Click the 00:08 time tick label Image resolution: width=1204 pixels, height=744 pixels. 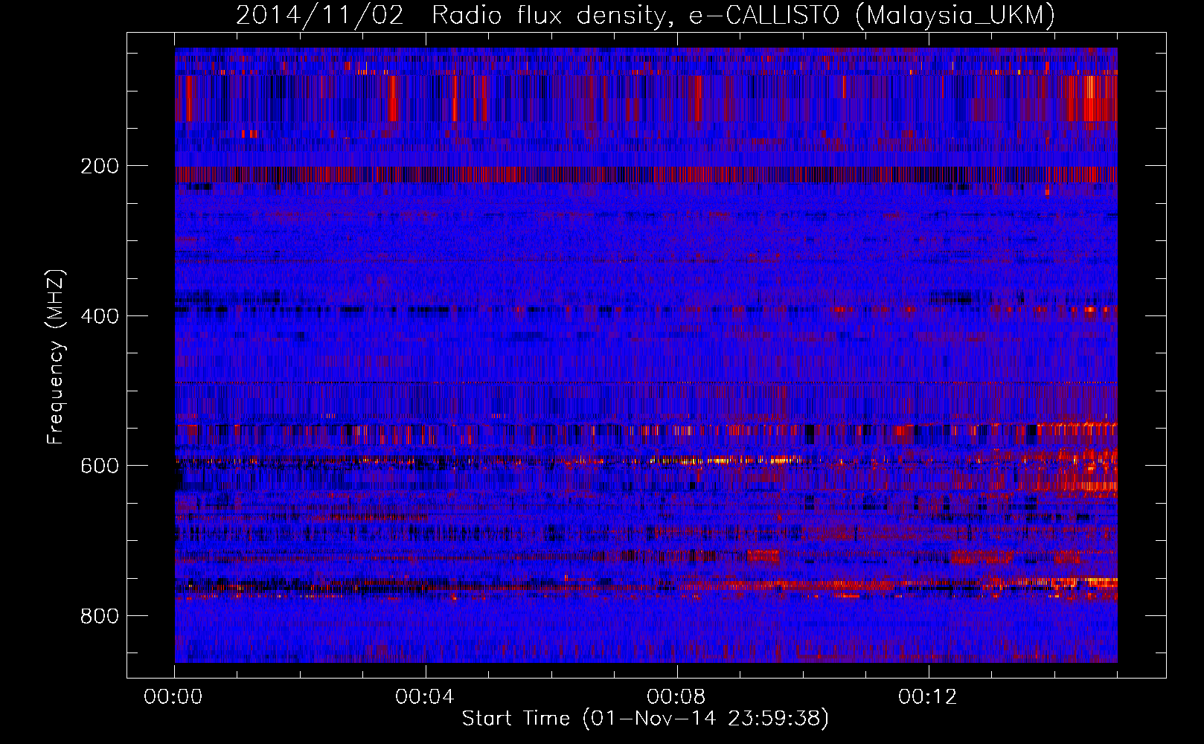[x=676, y=697]
